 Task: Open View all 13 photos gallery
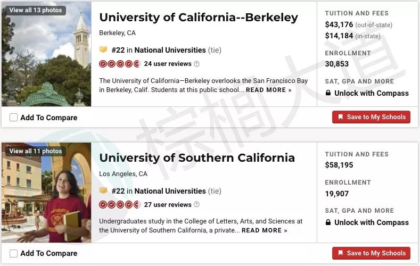(x=36, y=10)
